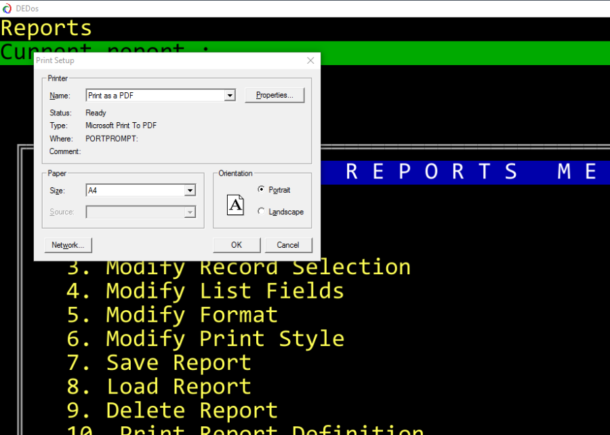Cancel the Print Setup dialog
This screenshot has height=435, width=610.
point(287,245)
